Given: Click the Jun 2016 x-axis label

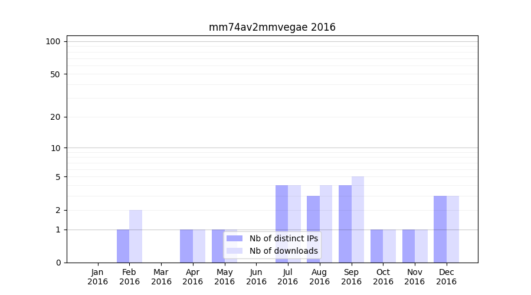Looking at the screenshot, I should point(256,277).
